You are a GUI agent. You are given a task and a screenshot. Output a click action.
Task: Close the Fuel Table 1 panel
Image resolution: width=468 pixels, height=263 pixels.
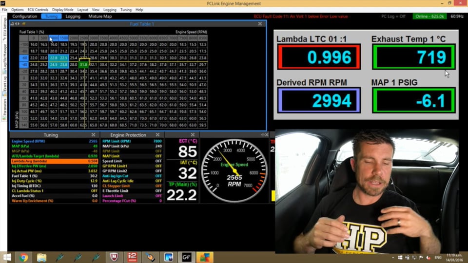pos(260,24)
